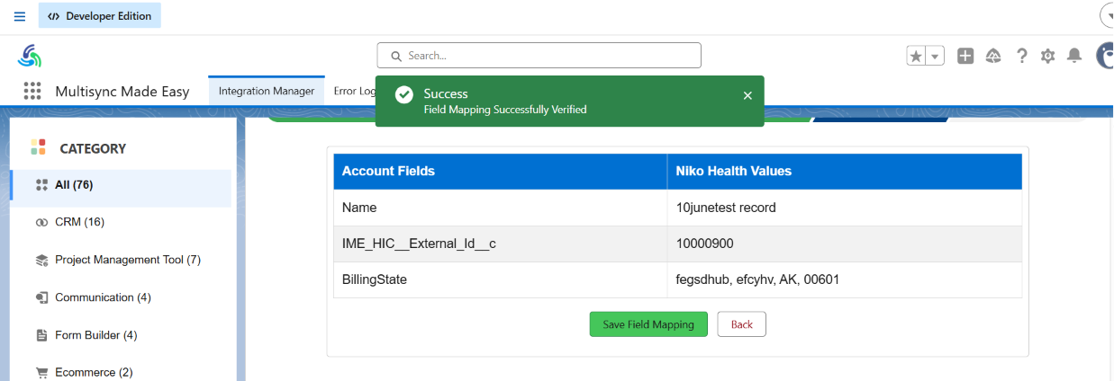Click the value fegsdhub, efcyhv, AK, 00601

(758, 279)
